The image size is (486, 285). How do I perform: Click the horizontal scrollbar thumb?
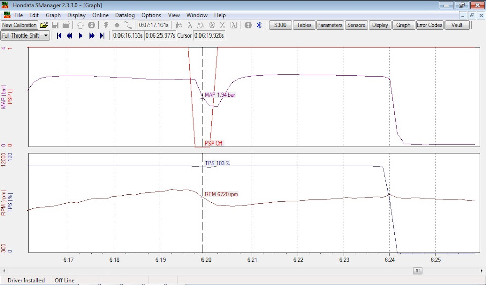(418, 271)
